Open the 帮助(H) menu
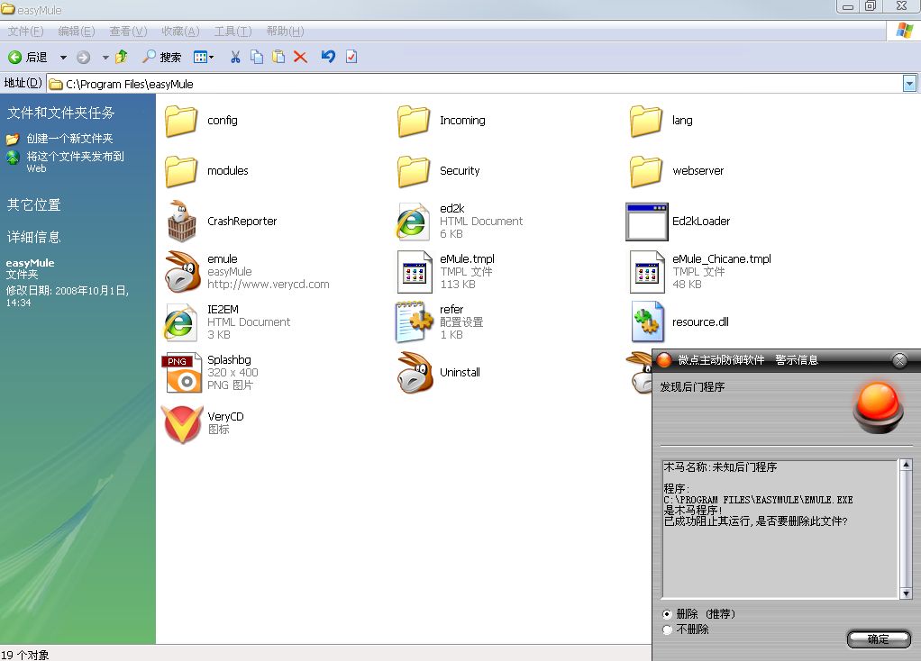The width and height of the screenshot is (921, 661). (x=285, y=32)
